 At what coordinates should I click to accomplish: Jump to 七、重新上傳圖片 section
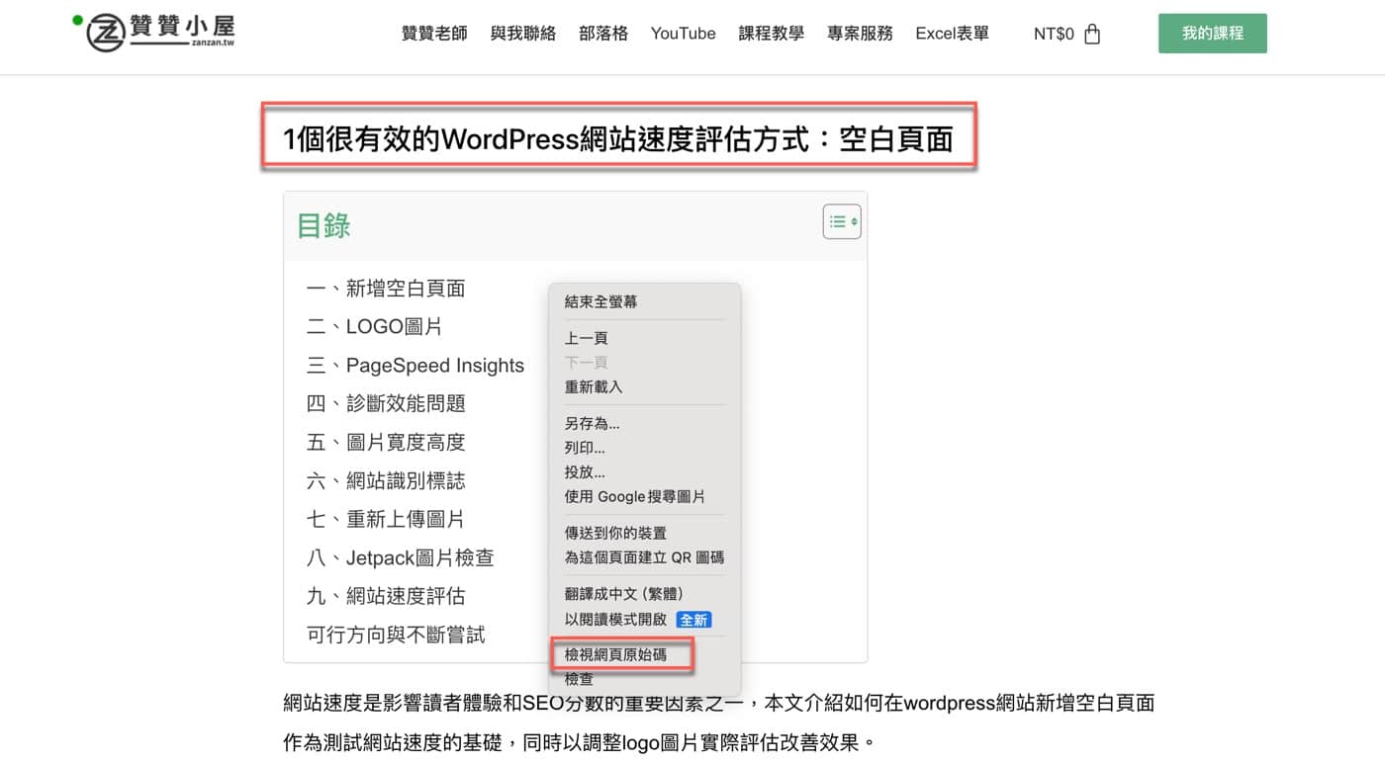click(x=386, y=520)
